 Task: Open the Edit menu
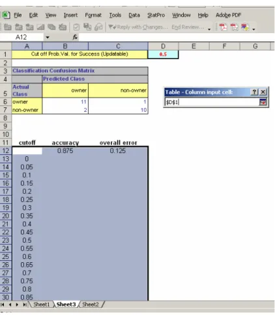point(33,15)
